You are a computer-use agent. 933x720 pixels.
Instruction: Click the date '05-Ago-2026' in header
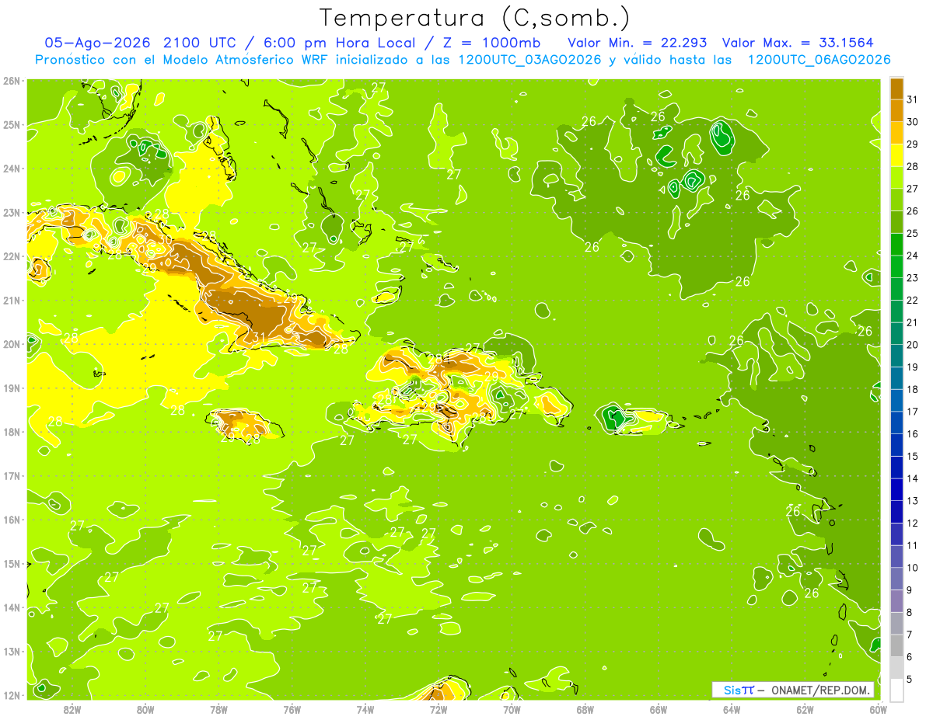[96, 42]
